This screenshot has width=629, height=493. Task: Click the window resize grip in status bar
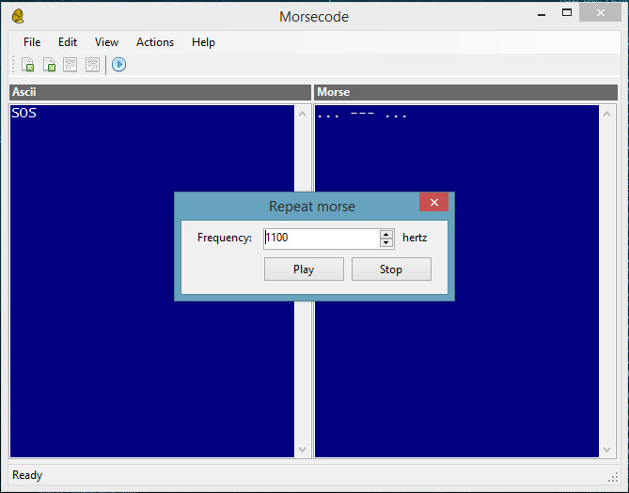coord(613,477)
